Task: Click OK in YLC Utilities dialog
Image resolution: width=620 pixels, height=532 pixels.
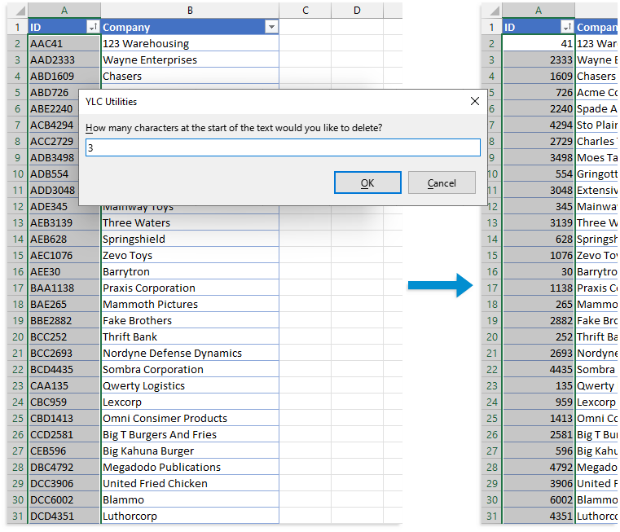Action: tap(367, 182)
